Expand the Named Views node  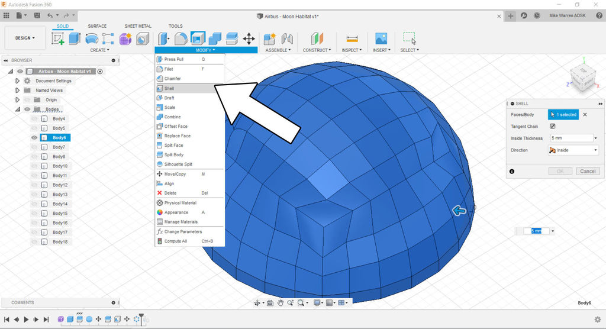(17, 90)
